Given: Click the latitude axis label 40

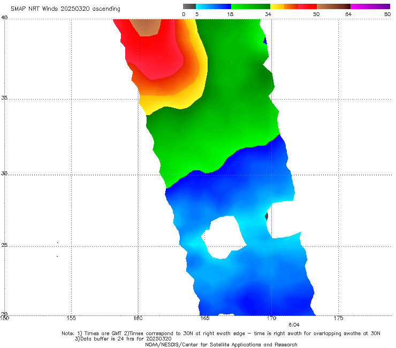Looking at the screenshot, I should (x=4, y=18).
